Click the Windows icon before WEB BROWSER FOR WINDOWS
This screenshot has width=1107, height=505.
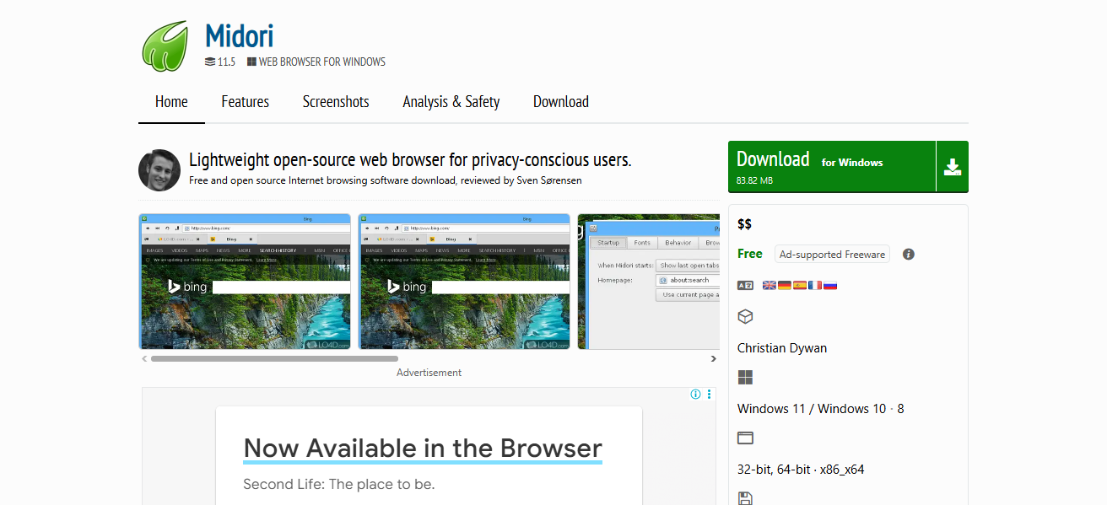tap(251, 62)
